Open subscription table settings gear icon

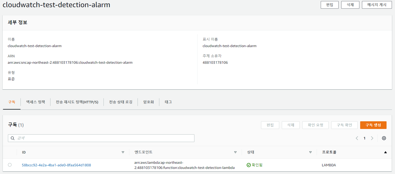click(384, 138)
